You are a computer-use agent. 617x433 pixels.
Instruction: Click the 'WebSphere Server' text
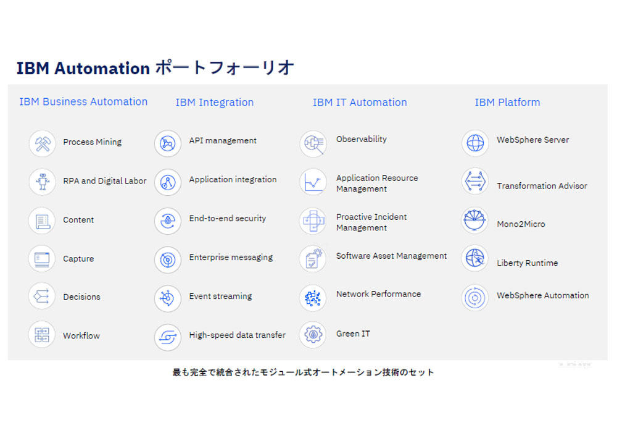pos(533,140)
